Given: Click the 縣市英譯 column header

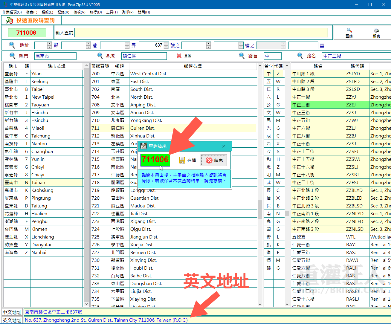Looking at the screenshot, I should (56, 66).
